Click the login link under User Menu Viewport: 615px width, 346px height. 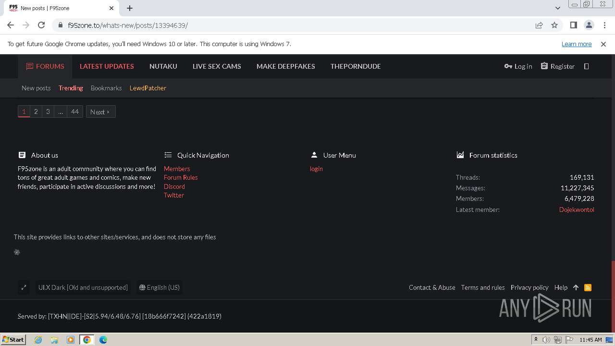pyautogui.click(x=316, y=169)
